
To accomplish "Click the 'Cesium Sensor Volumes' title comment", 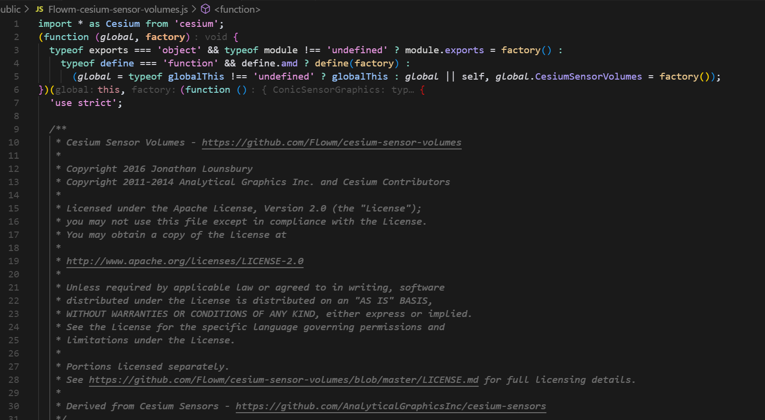I will coord(126,142).
